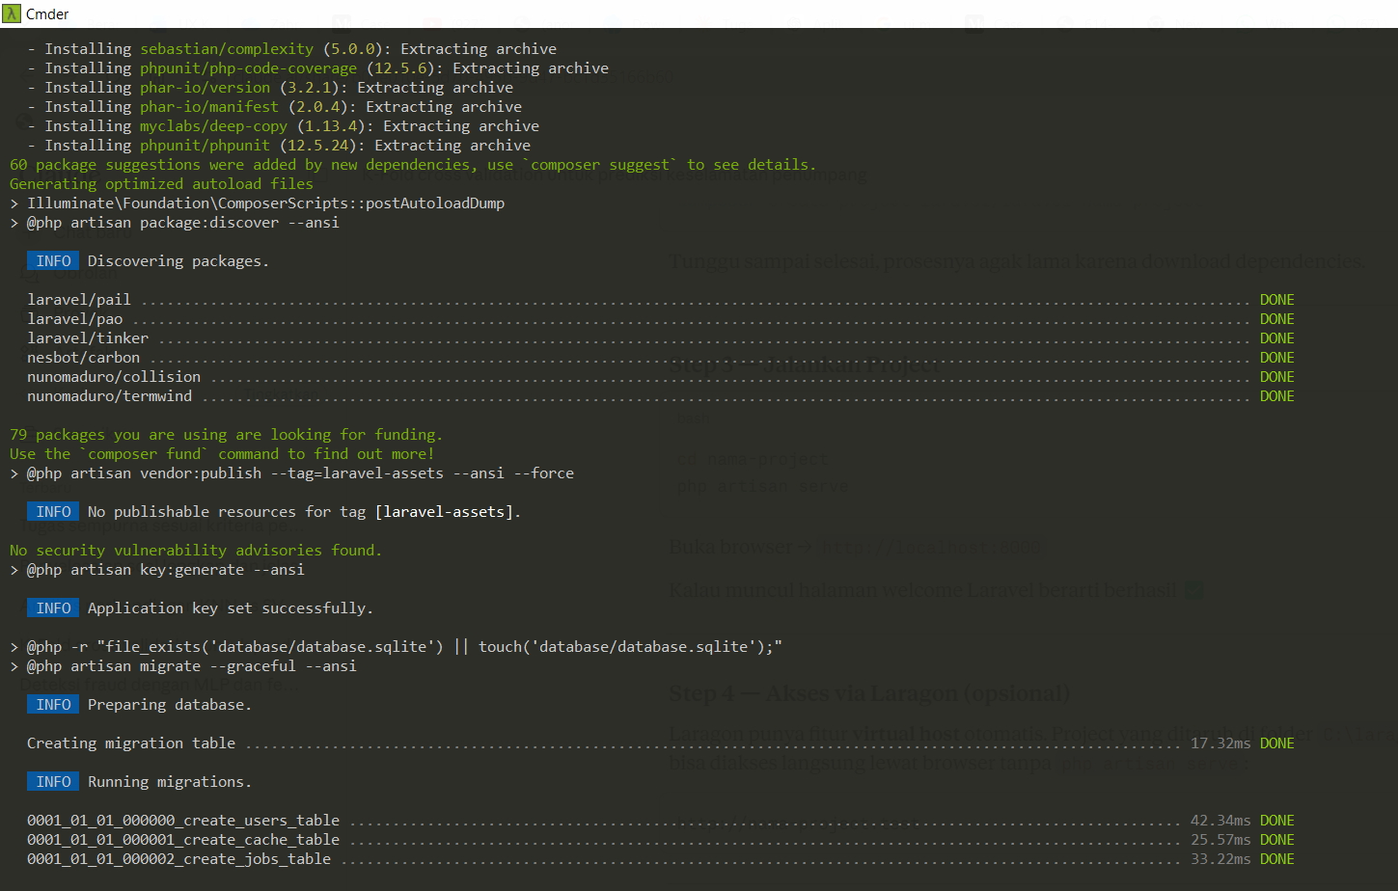
Task: Click the 17.32ms timing value
Action: coord(1220,743)
